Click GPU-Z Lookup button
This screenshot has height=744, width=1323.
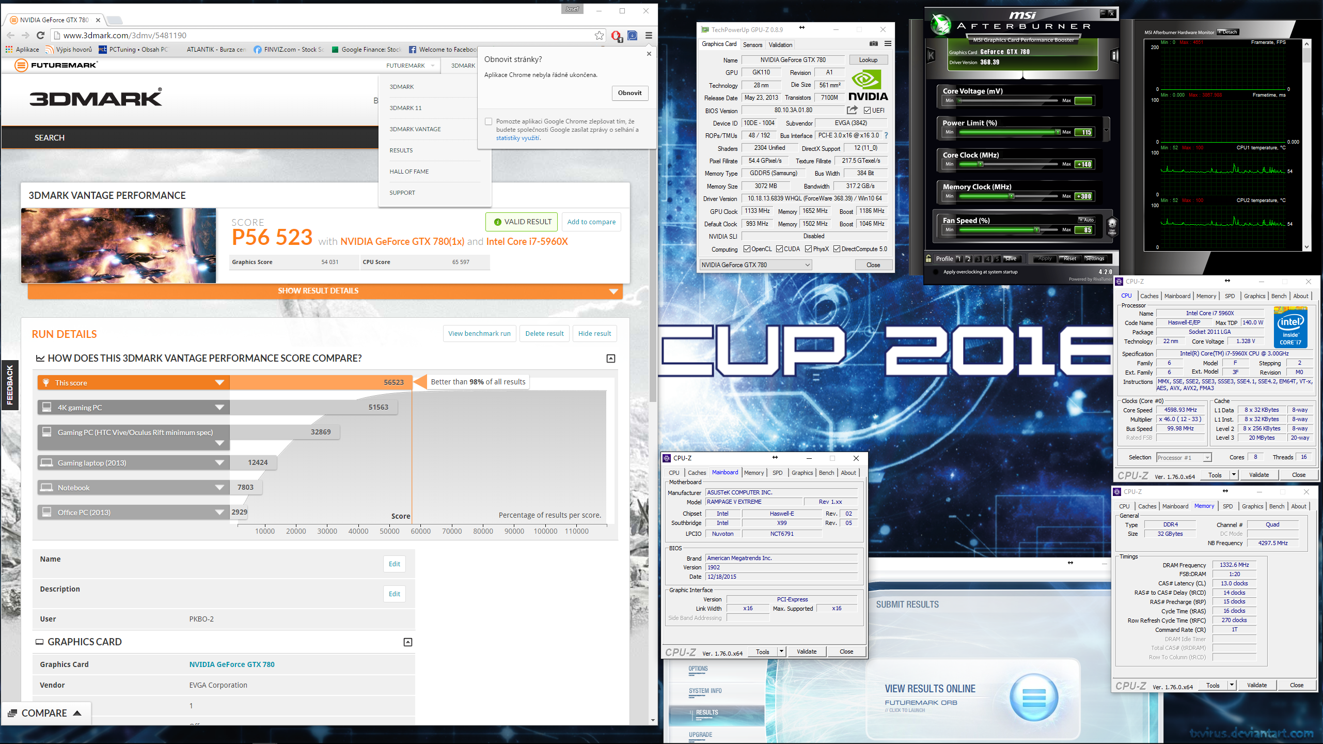pos(868,60)
